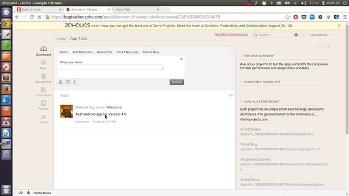This screenshot has height=196, width=349.
Task: Select the Upload File tab
Action: (104, 52)
